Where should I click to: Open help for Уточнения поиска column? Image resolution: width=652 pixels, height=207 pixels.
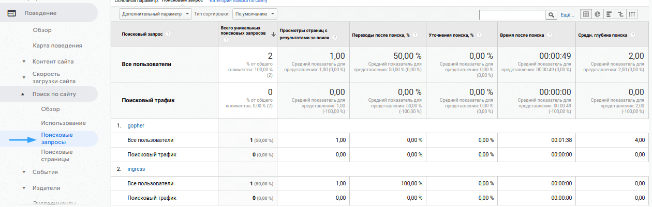[479, 35]
